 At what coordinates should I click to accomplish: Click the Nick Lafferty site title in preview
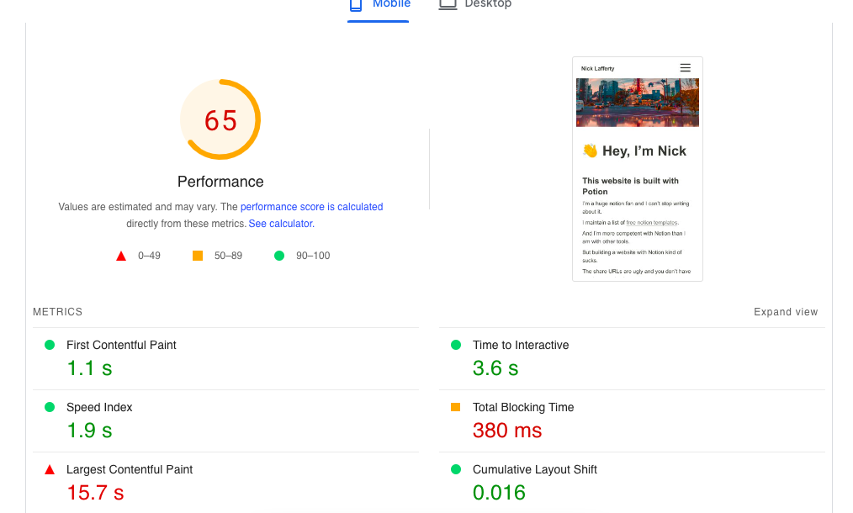click(x=598, y=67)
